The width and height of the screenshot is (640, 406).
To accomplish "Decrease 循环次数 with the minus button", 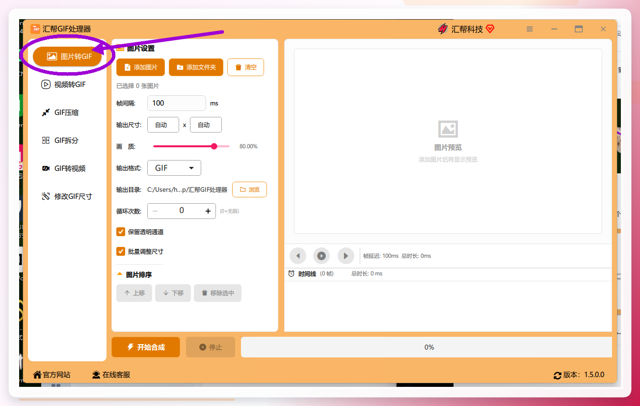I will click(155, 211).
